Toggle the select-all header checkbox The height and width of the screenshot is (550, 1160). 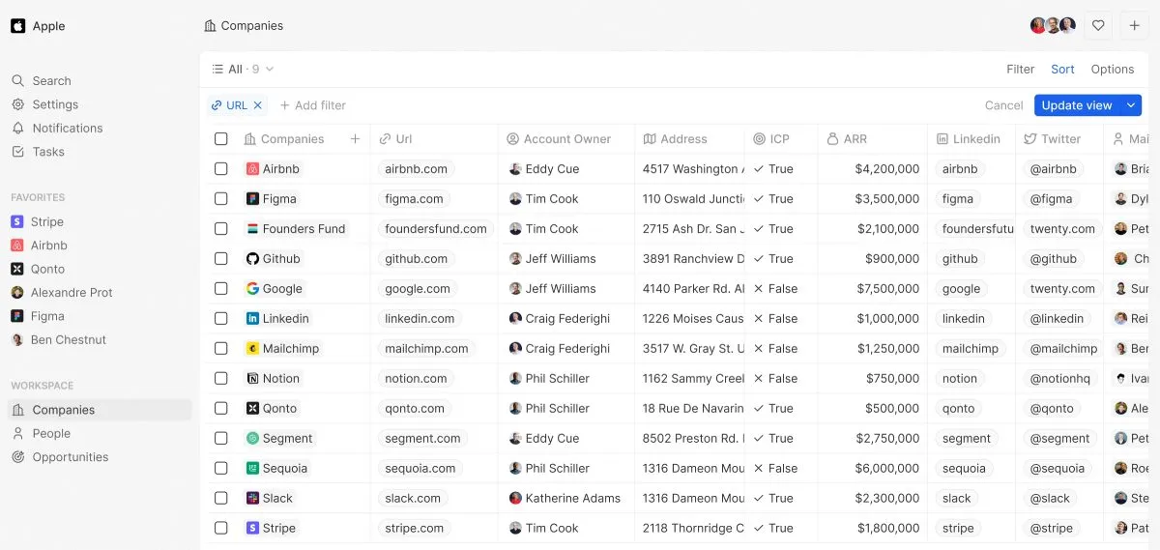coord(221,139)
